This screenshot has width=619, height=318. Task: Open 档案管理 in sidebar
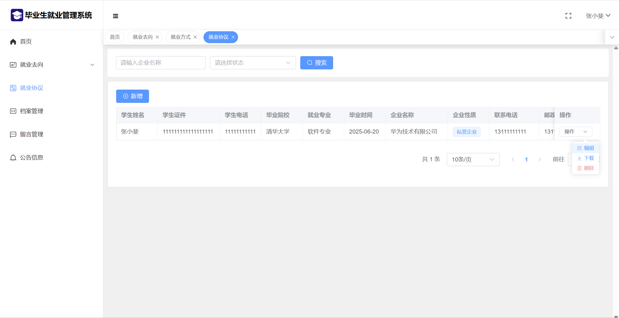pos(32,111)
